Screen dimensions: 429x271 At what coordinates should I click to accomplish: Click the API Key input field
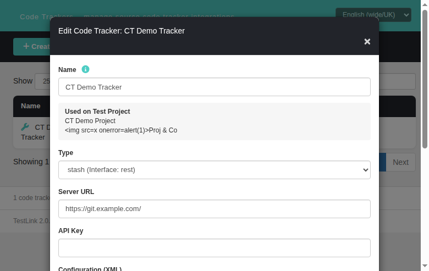[x=215, y=248]
